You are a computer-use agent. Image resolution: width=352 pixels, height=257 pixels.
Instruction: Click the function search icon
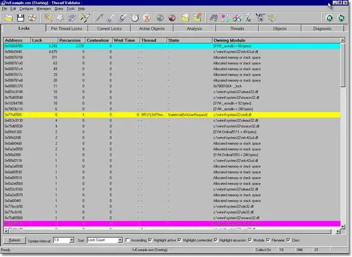[249, 18]
